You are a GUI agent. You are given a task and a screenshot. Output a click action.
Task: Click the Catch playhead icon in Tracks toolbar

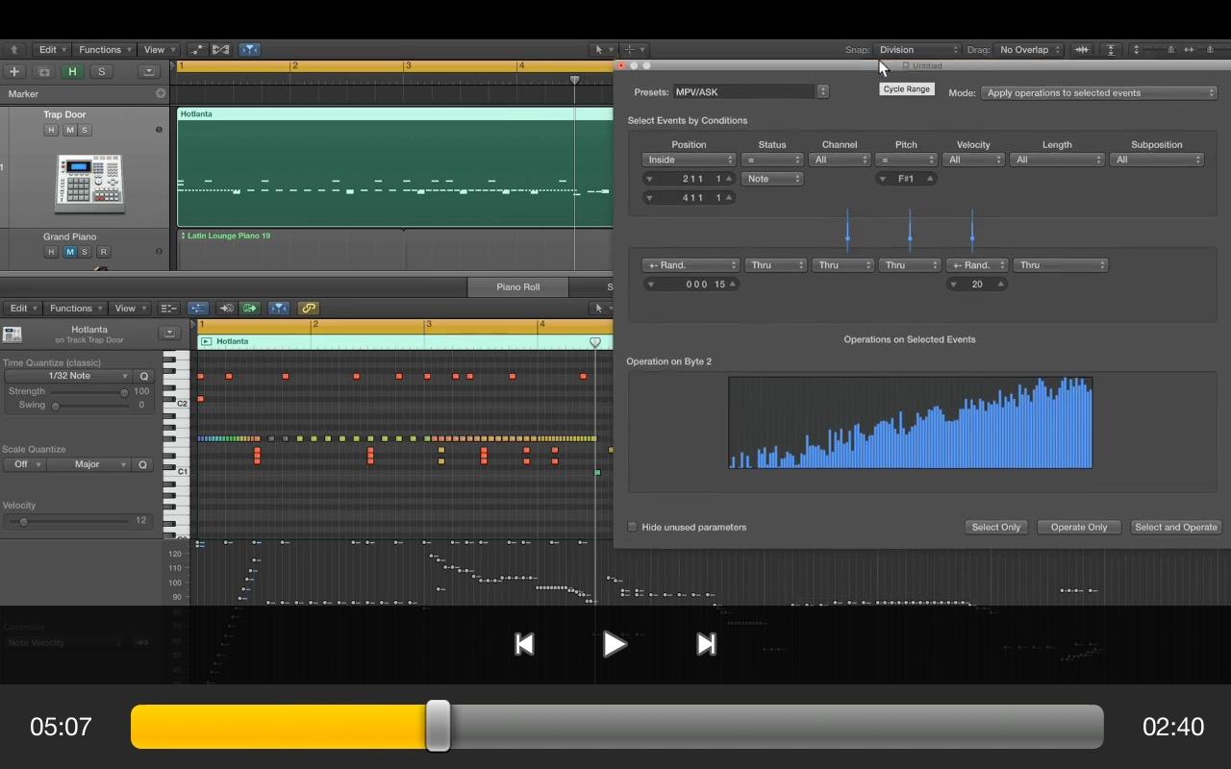[249, 50]
